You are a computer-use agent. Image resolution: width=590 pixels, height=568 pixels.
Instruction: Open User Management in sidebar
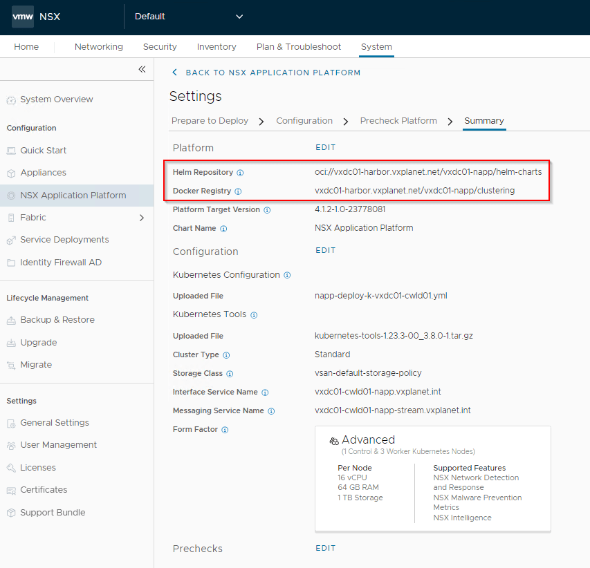[x=58, y=445]
